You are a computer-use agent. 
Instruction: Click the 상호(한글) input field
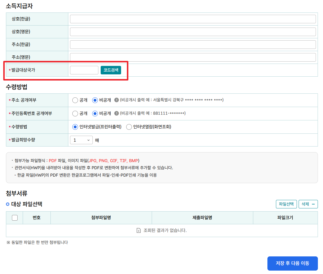193,19
